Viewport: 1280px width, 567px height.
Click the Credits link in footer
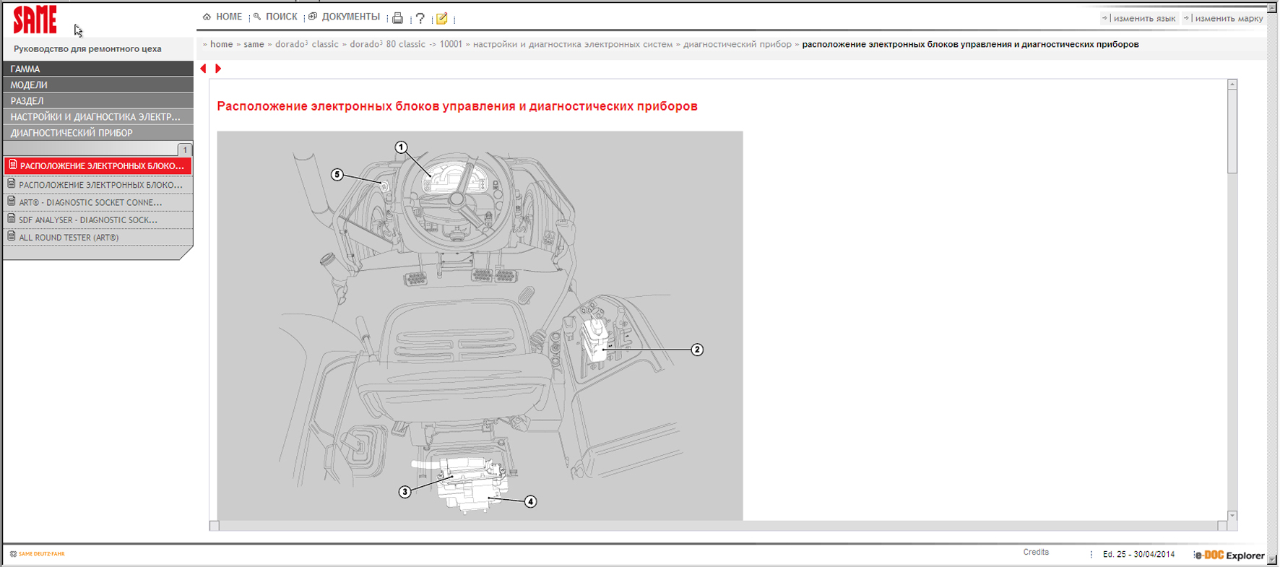tap(1036, 552)
